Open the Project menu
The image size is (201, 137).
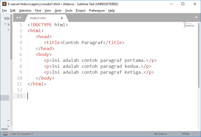[x=81, y=11]
